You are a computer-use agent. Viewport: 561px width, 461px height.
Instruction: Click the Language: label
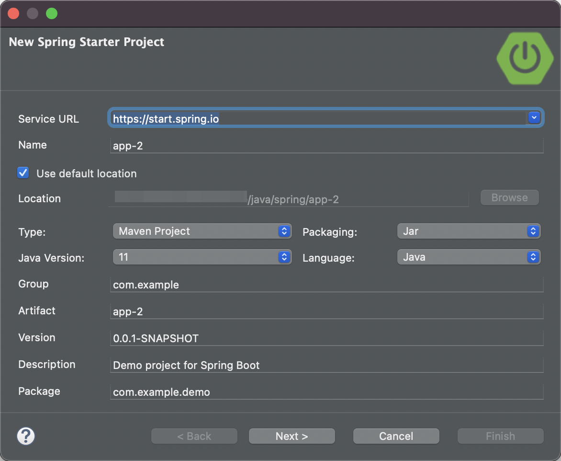[328, 258]
